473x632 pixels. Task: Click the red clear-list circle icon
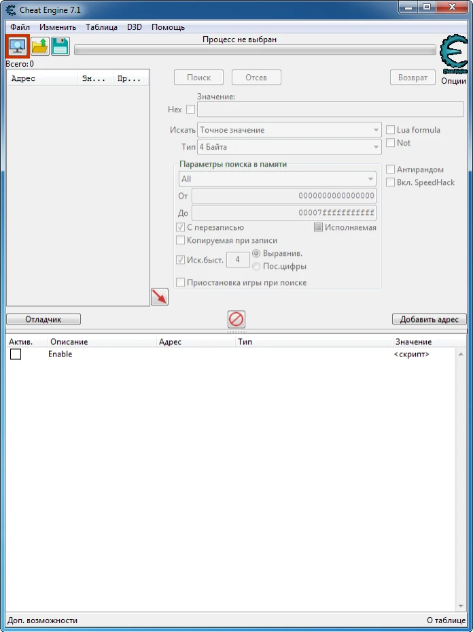tap(236, 320)
